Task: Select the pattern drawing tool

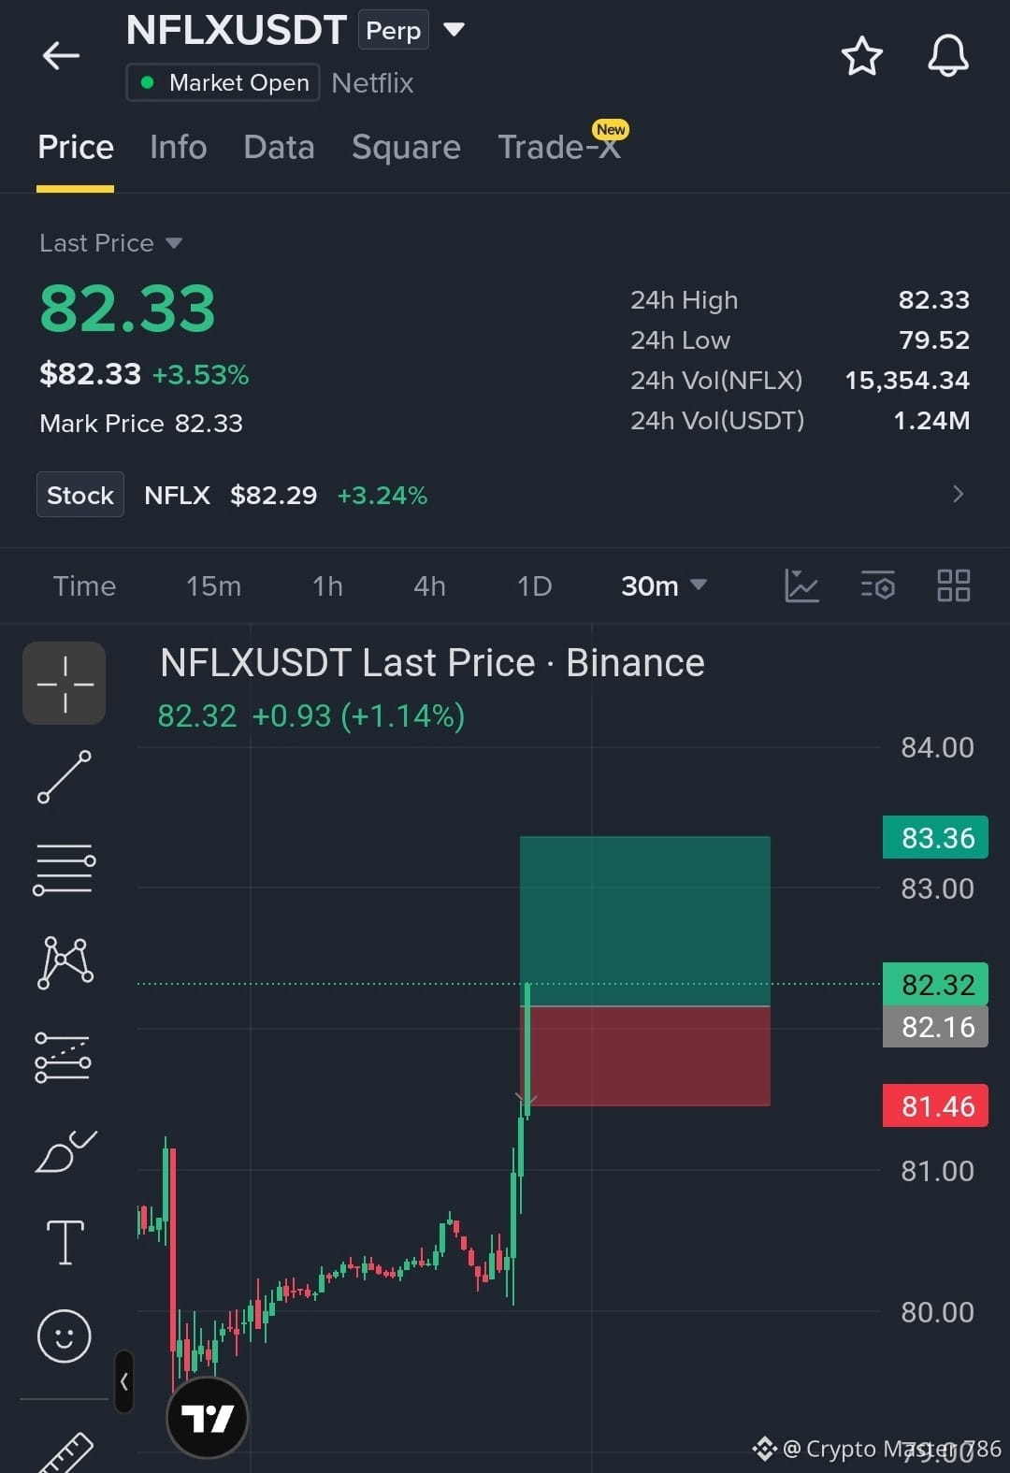Action: point(65,962)
